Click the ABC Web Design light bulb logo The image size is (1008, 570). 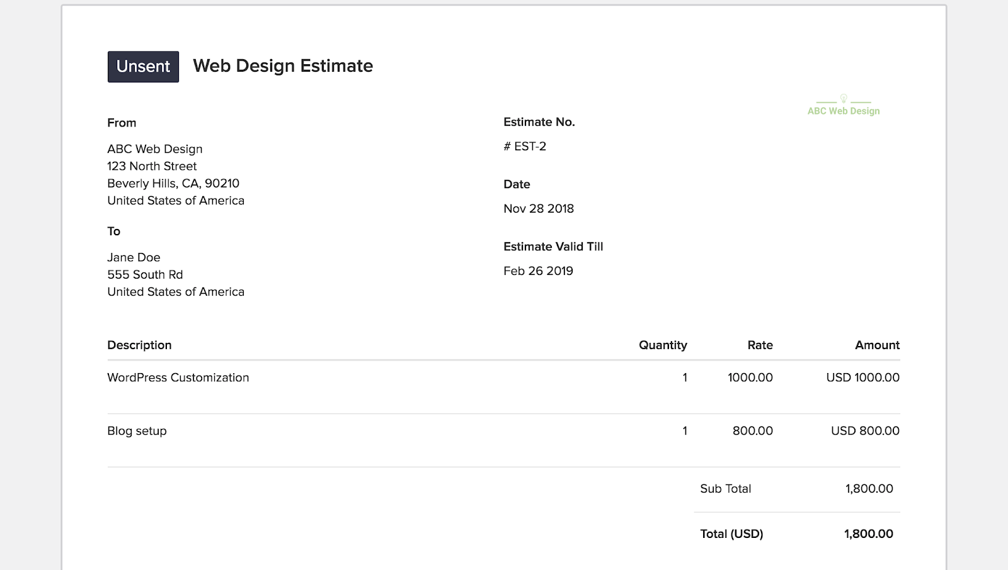[x=844, y=99]
